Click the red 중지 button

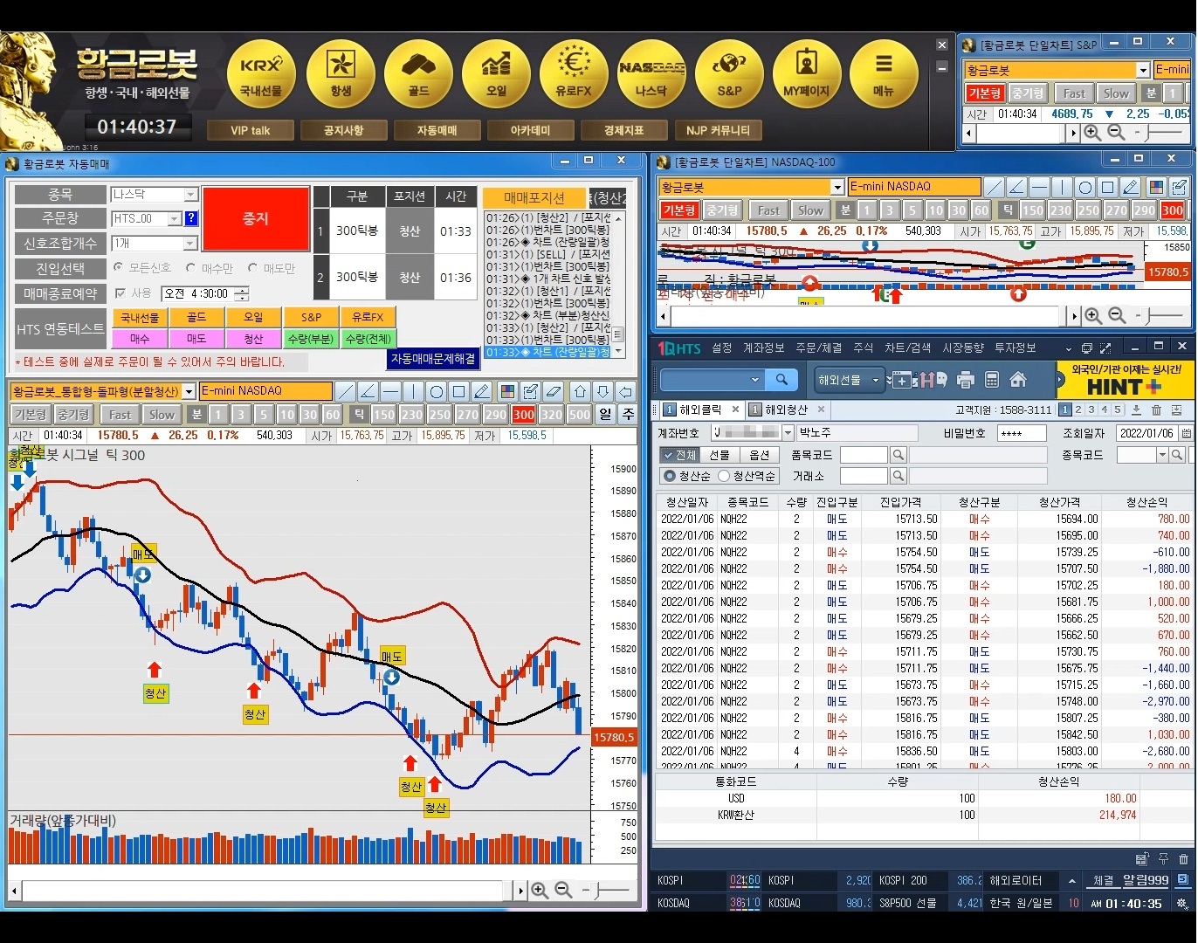[x=256, y=218]
